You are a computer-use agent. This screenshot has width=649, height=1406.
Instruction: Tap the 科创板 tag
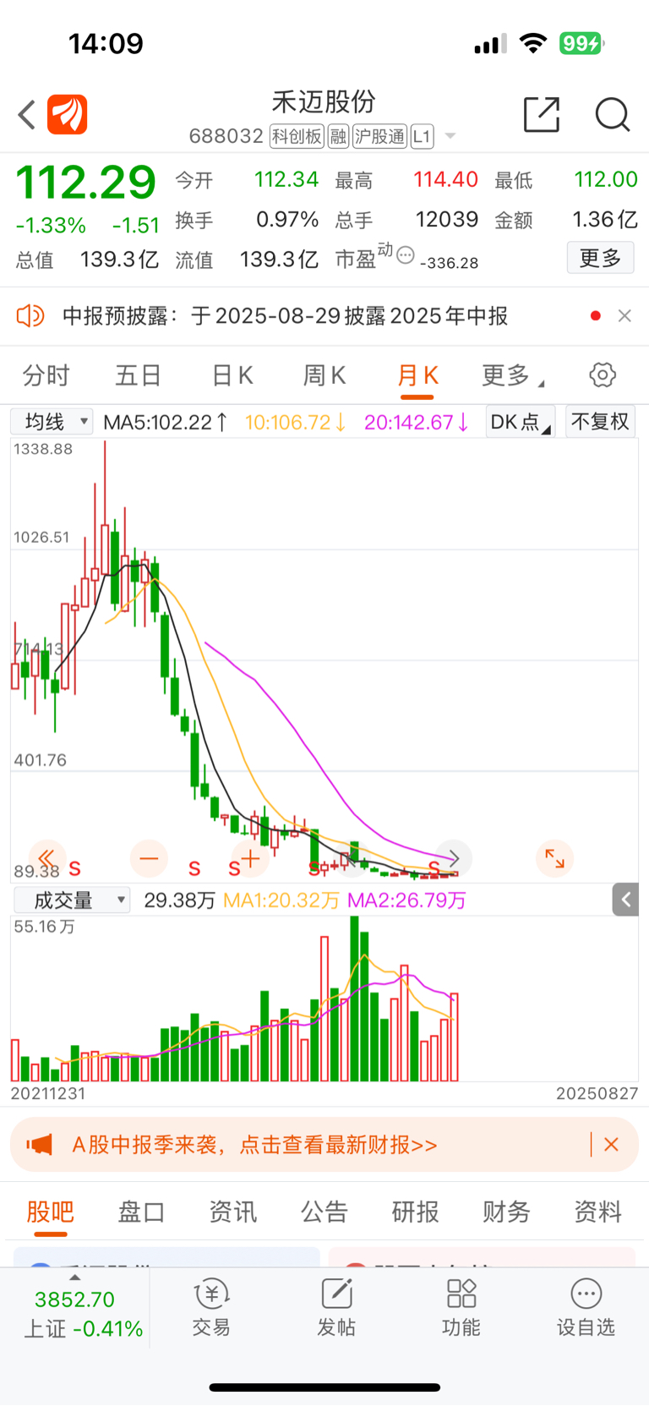coord(297,136)
